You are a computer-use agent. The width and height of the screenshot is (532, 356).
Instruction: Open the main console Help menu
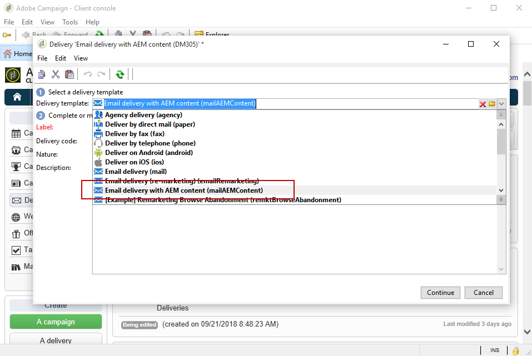point(92,22)
